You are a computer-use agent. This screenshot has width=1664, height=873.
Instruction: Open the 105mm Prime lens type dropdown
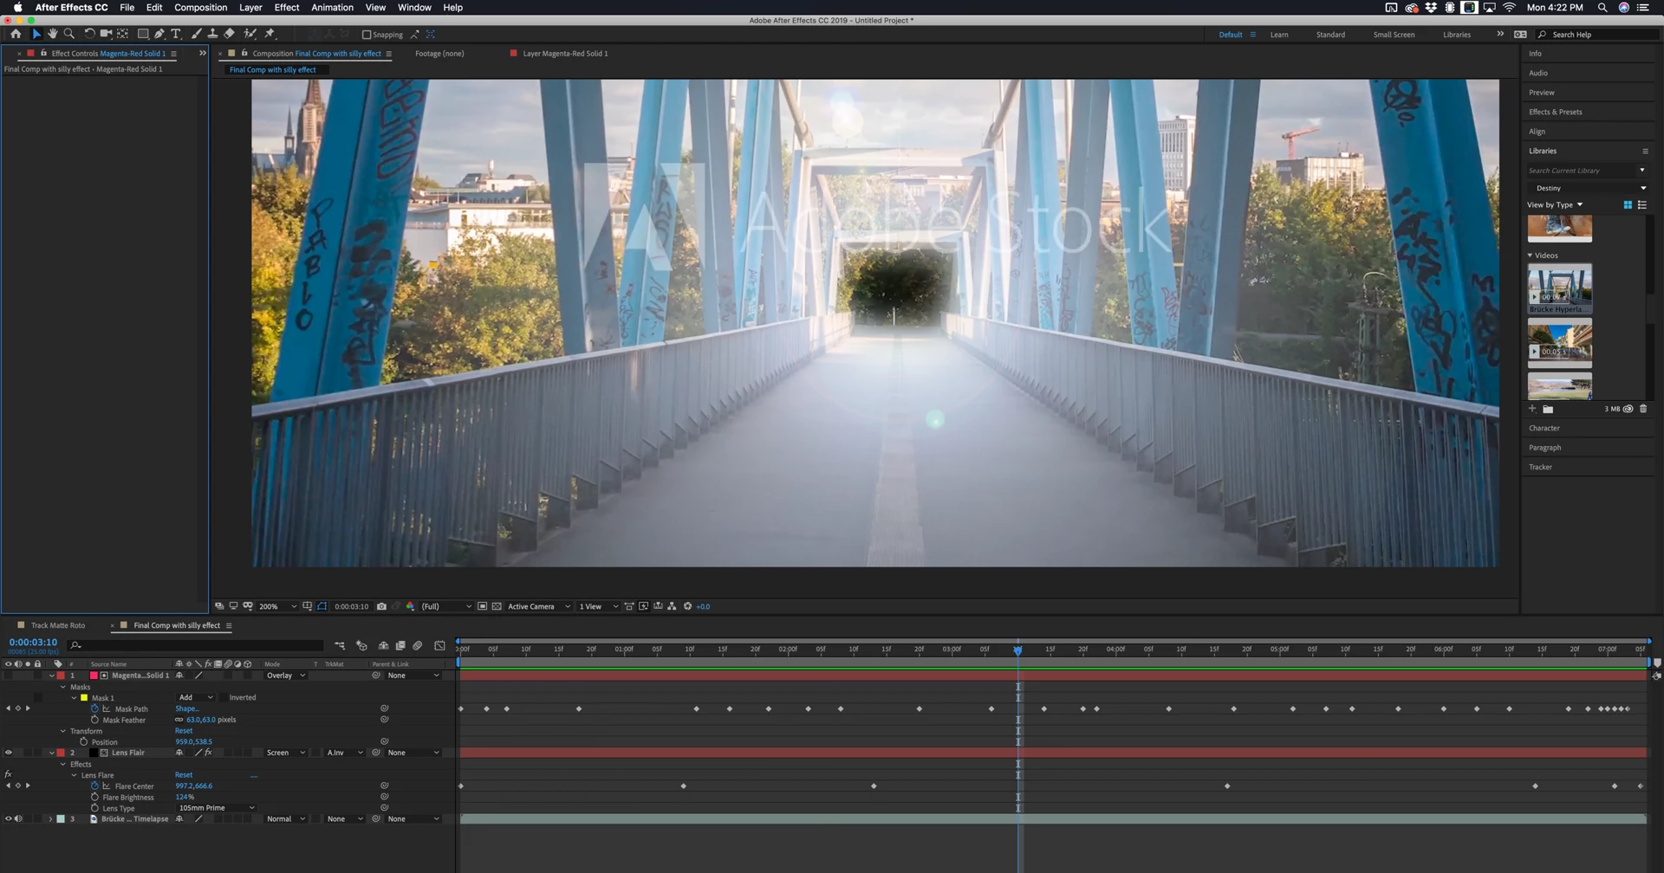click(216, 808)
